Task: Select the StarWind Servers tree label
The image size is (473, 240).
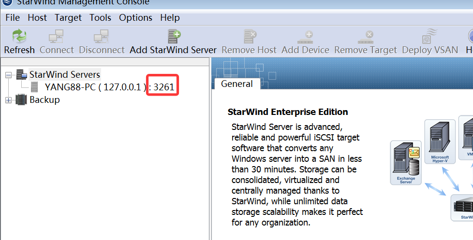Action: tap(64, 74)
